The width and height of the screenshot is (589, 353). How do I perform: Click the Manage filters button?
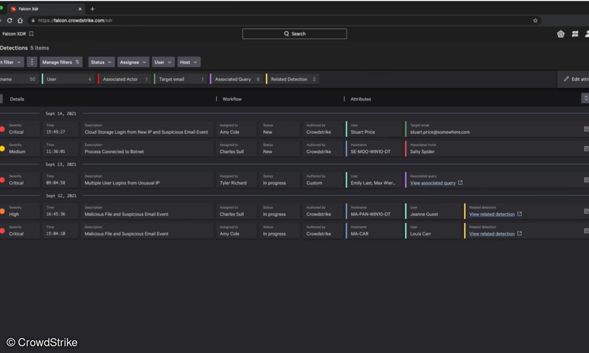click(61, 62)
